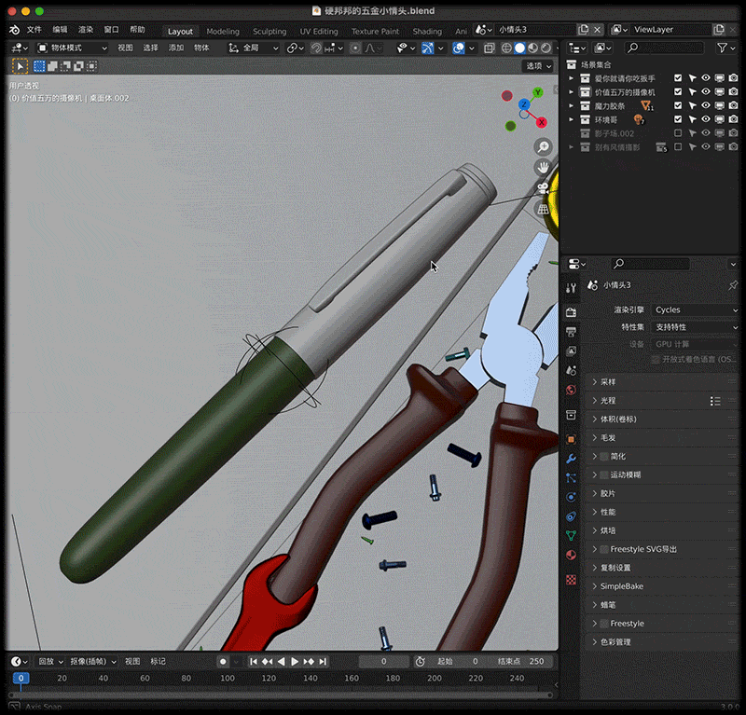Toggle camera view gizmo icon
746x715 pixels.
pyautogui.click(x=543, y=188)
